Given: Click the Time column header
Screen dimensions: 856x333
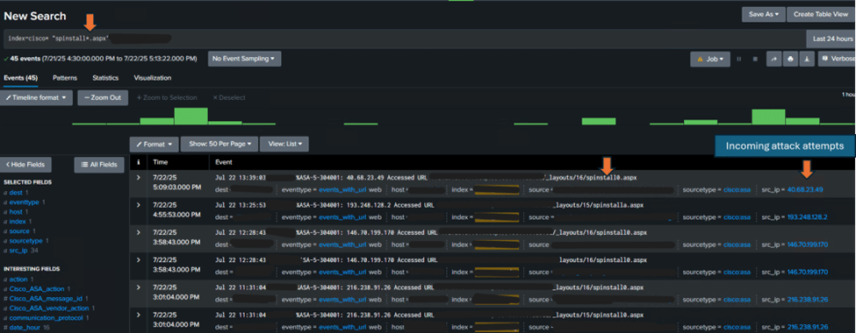Looking at the screenshot, I should click(161, 162).
